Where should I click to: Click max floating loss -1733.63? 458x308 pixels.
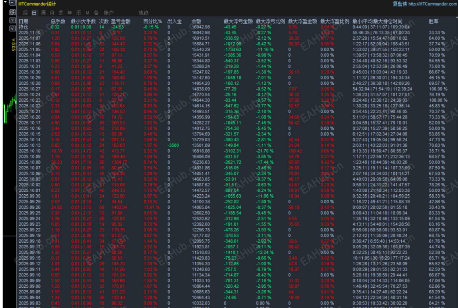pos(232,50)
